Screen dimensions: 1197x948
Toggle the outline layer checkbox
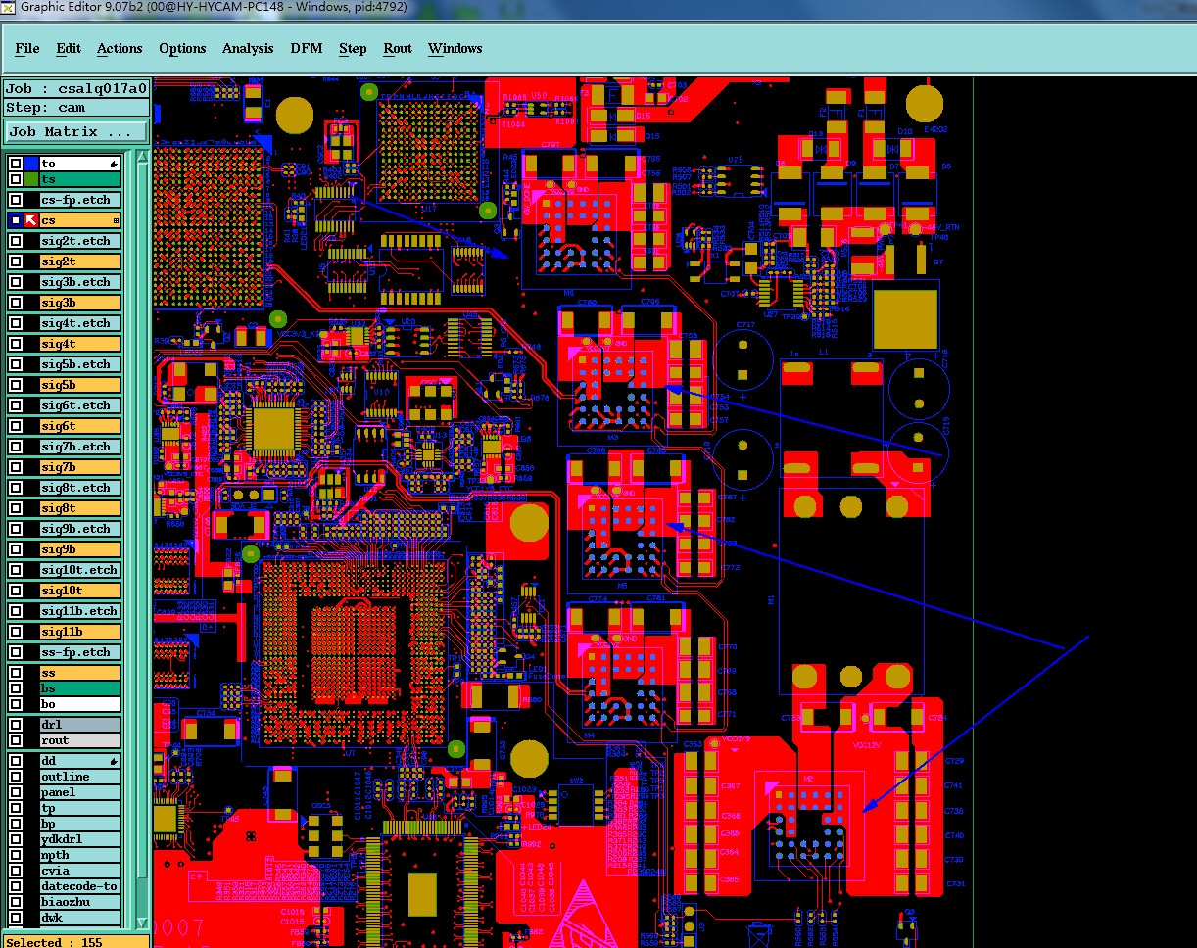click(x=16, y=777)
